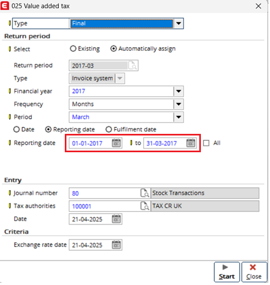The width and height of the screenshot is (270, 285).
Task: Open calendar for Entry Date field
Action: point(116,219)
